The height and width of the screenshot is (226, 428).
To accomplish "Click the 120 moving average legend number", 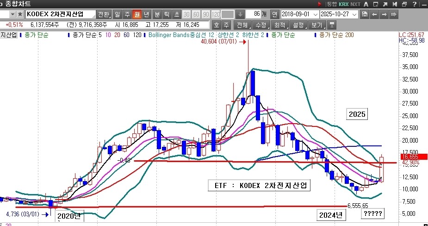I will [x=137, y=35].
